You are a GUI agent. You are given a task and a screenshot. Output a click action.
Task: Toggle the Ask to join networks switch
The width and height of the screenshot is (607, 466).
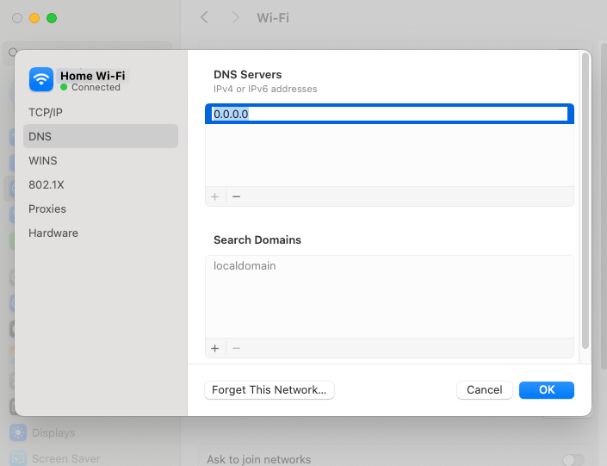tap(573, 460)
